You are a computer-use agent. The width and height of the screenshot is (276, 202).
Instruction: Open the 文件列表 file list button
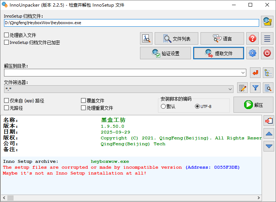pyautogui.click(x=176, y=38)
